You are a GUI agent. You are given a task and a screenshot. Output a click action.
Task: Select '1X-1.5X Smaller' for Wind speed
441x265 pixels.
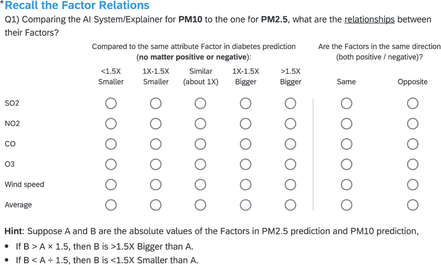[x=155, y=184]
